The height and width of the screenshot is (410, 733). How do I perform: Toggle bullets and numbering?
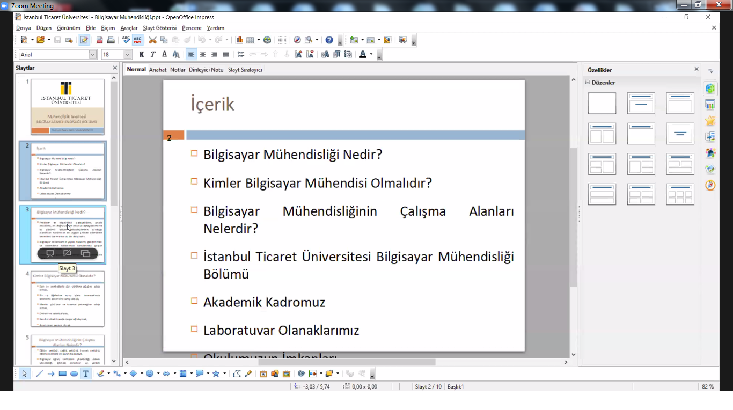[x=241, y=54]
